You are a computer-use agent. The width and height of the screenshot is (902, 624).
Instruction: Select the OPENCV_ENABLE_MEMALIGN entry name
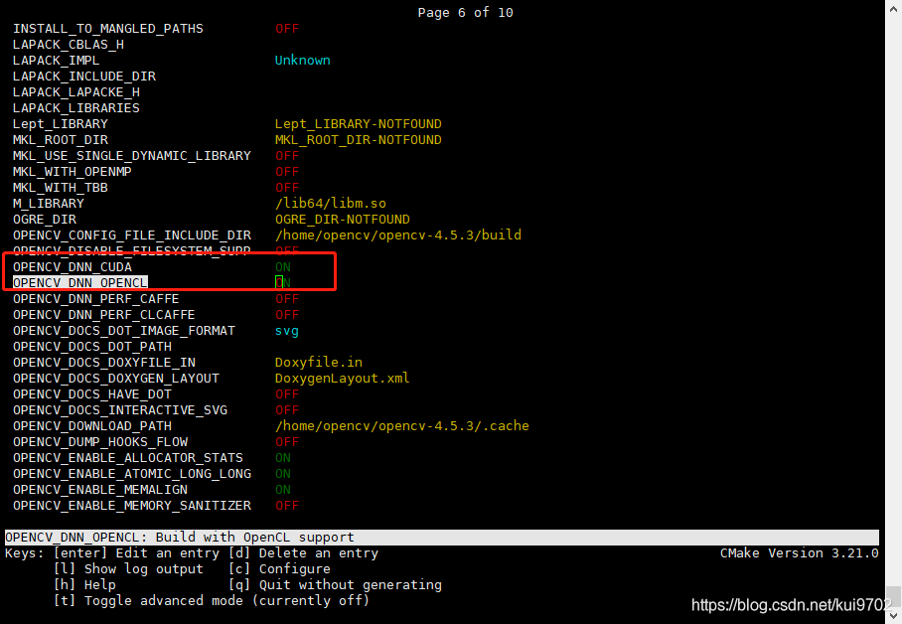[x=100, y=490]
